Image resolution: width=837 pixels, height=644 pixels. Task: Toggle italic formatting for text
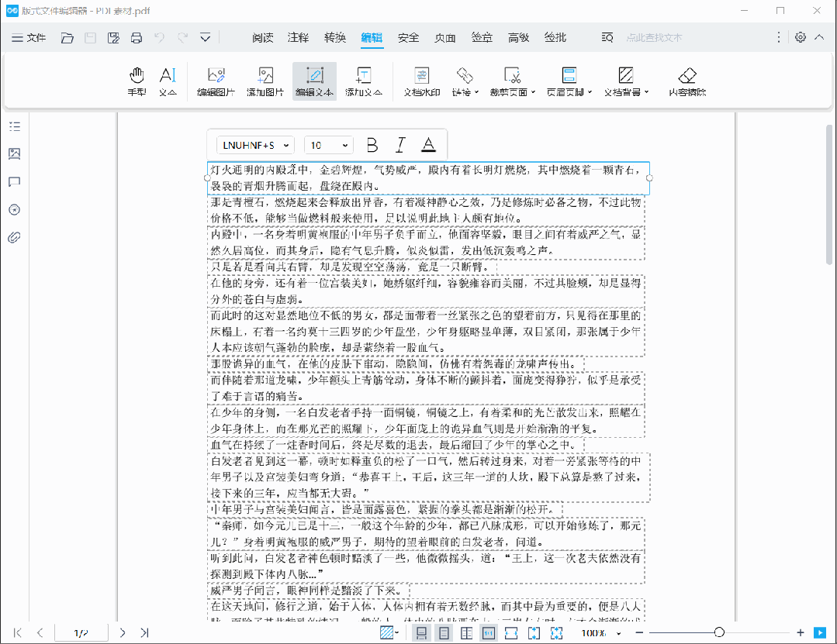coord(400,145)
